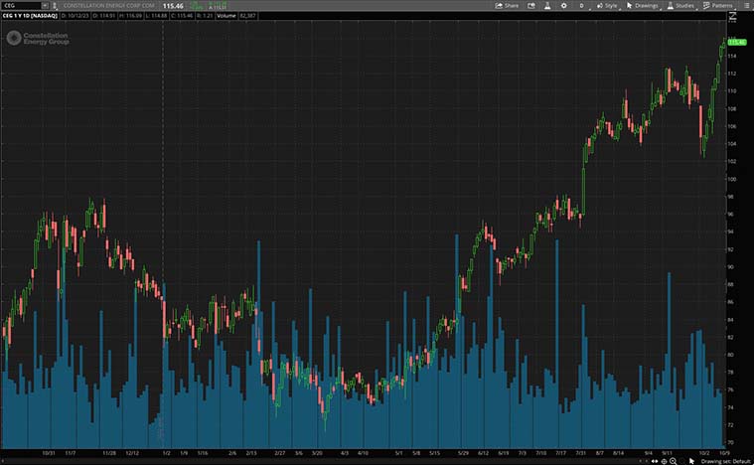The height and width of the screenshot is (465, 754).
Task: Click the 5/29 date label on time axis
Action: pos(463,453)
